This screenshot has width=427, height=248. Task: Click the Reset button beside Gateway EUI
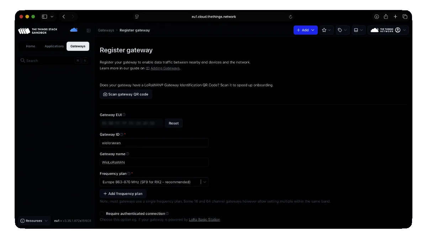coord(174,123)
